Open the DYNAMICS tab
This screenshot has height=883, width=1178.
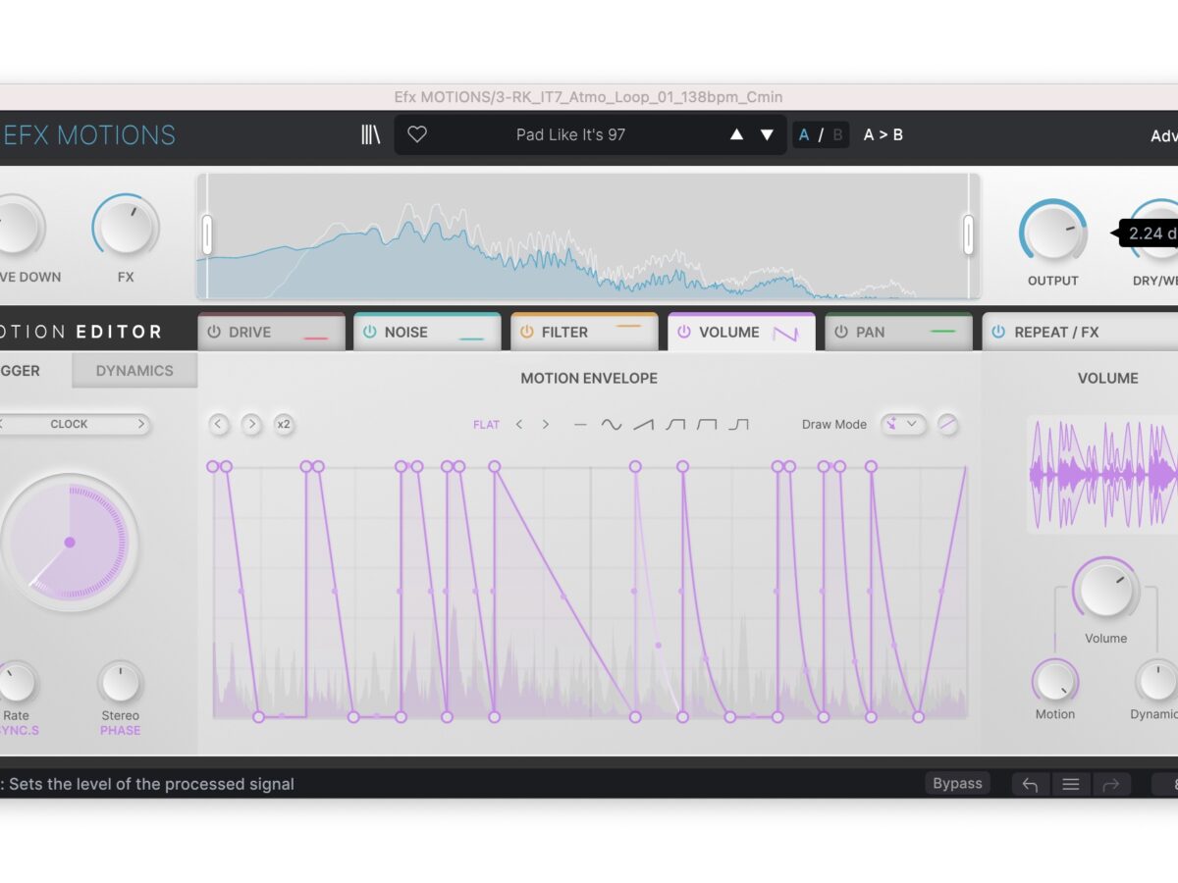(x=134, y=371)
